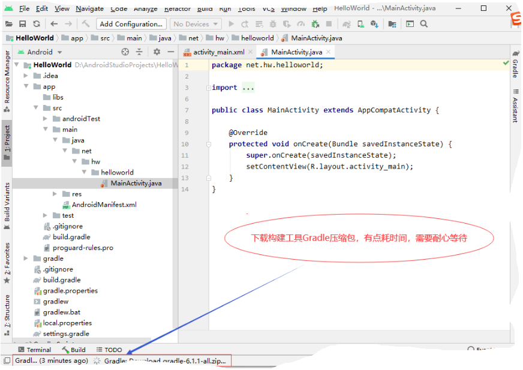Click the Open folder toolbar icon
The width and height of the screenshot is (523, 370).
click(x=9, y=24)
